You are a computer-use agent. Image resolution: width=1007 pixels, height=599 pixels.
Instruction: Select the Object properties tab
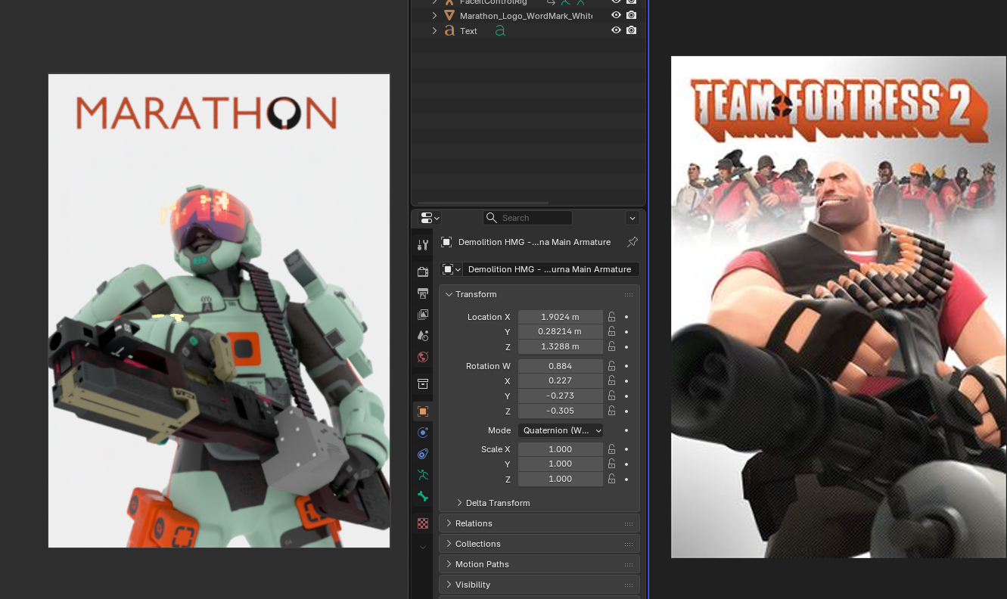(x=423, y=411)
